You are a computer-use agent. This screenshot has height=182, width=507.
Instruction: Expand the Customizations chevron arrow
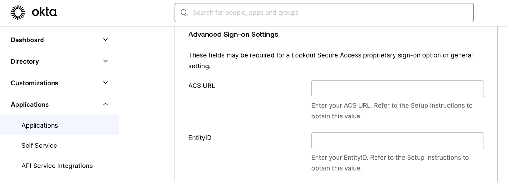pos(106,83)
